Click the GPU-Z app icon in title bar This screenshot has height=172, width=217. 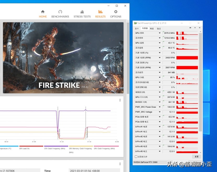tap(135, 23)
